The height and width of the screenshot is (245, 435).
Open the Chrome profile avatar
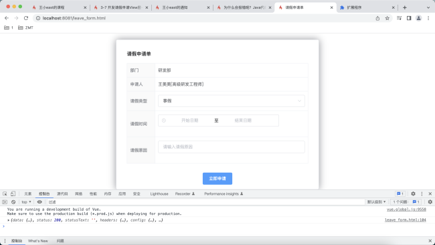(419, 18)
